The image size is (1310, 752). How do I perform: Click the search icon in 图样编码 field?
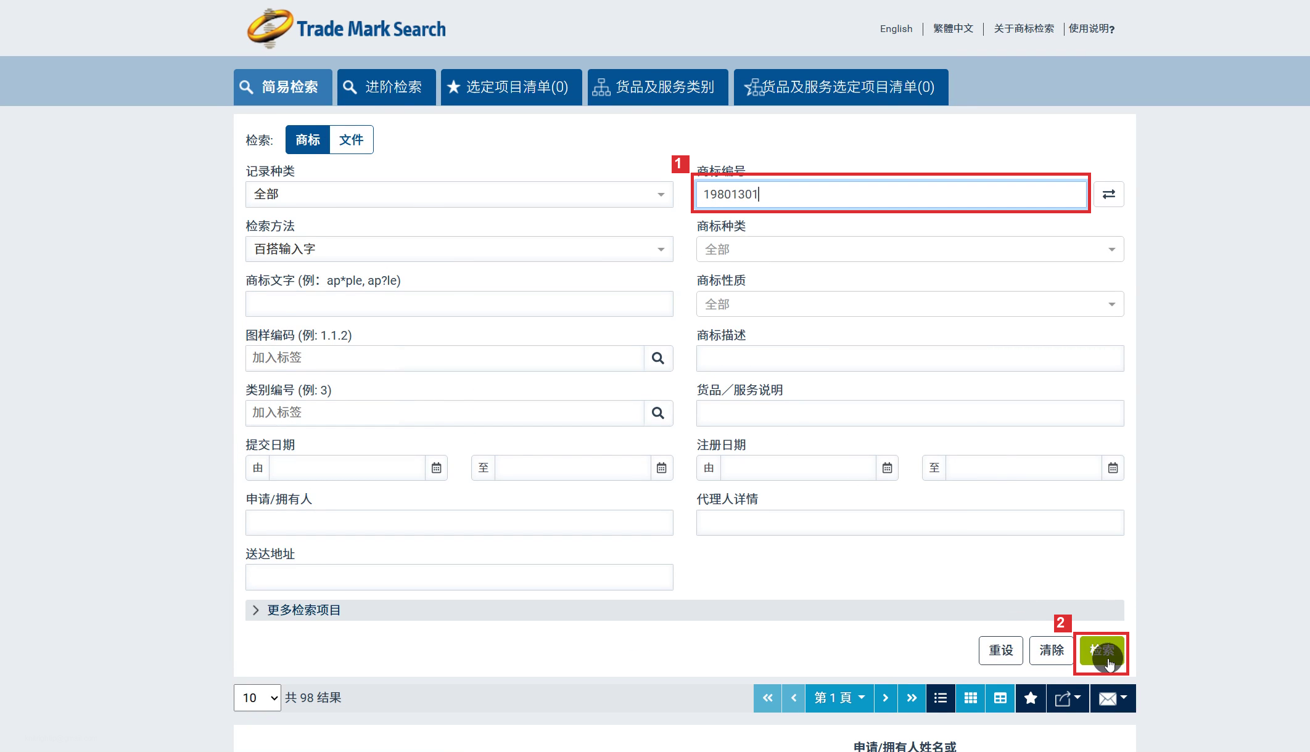click(x=658, y=358)
